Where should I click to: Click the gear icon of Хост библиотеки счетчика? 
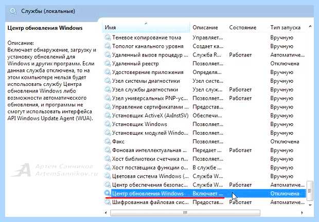tap(107, 159)
